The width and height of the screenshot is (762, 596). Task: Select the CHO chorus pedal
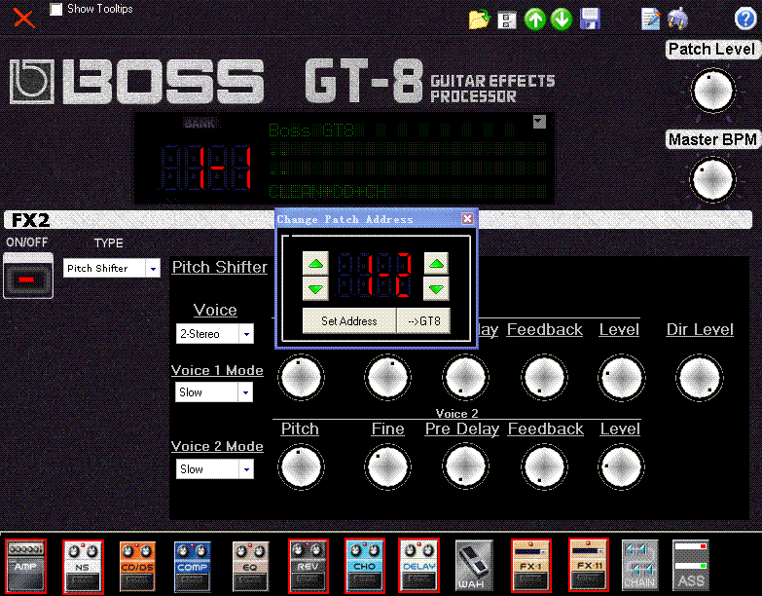(x=365, y=566)
